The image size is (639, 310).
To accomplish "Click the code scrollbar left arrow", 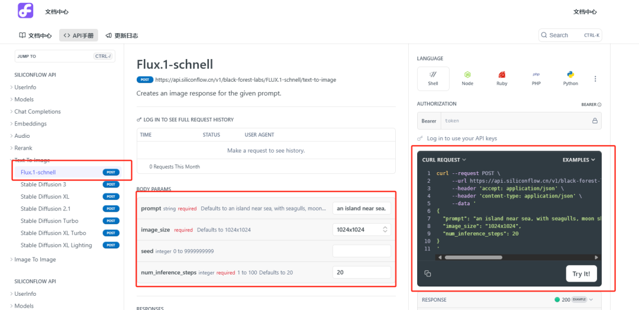I will 440,257.
